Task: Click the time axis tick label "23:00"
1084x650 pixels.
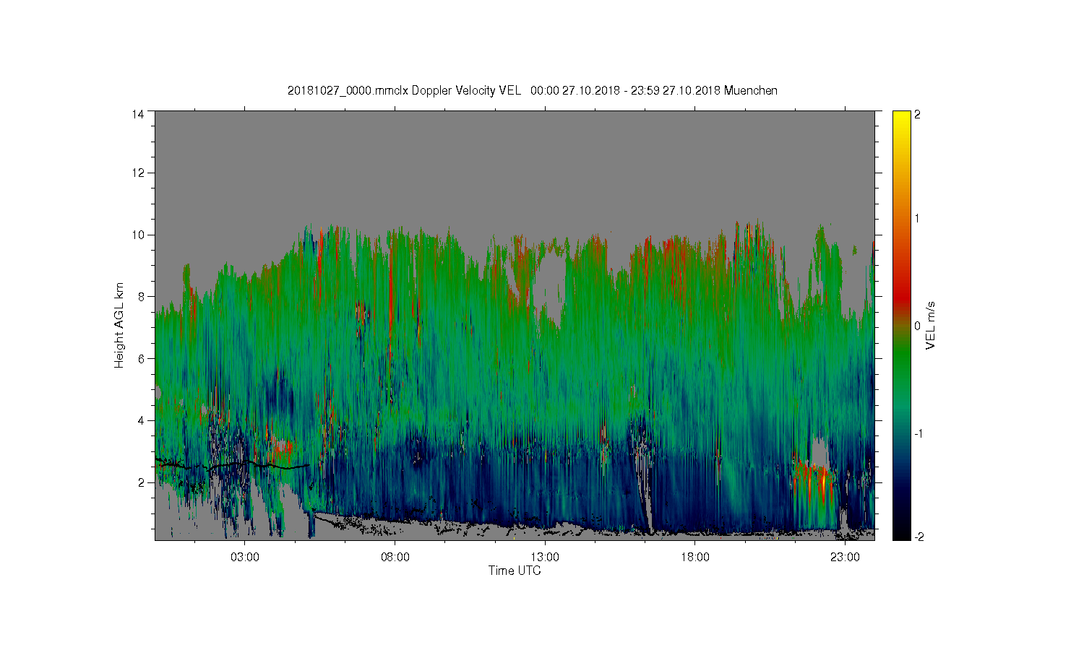Action: pyautogui.click(x=845, y=558)
